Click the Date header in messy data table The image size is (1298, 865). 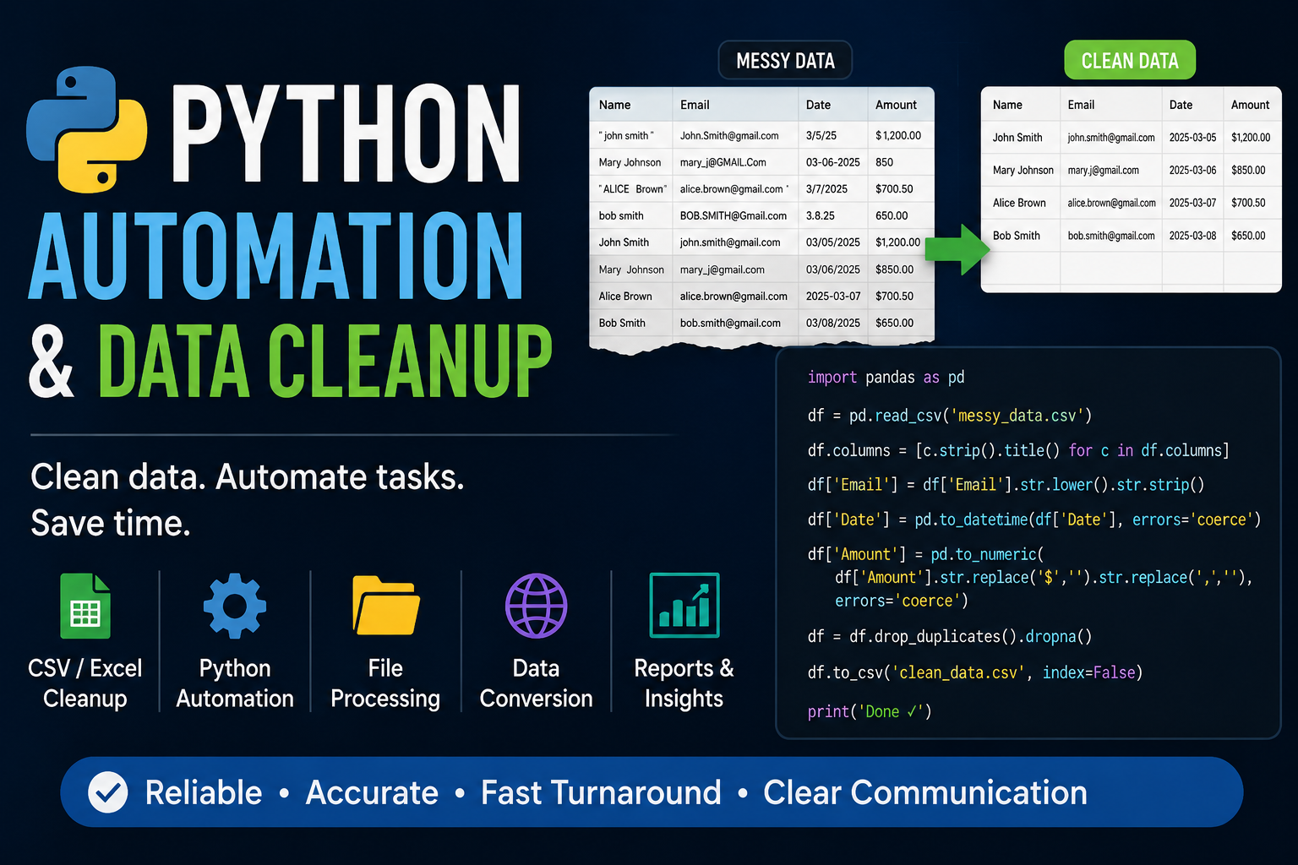pos(818,105)
